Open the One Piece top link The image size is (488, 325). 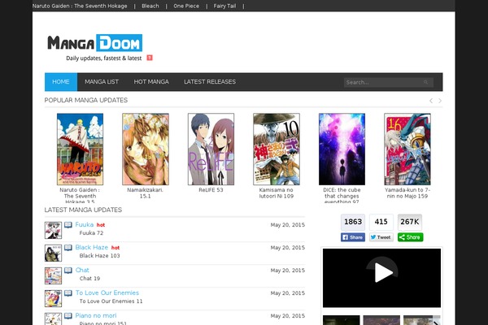click(186, 6)
